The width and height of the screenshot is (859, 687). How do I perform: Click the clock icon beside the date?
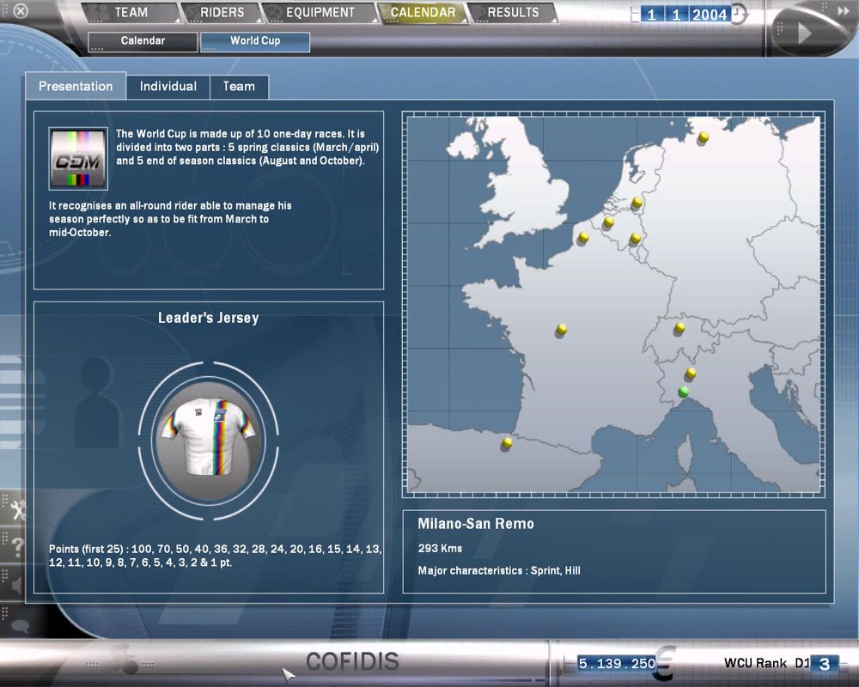click(x=740, y=14)
